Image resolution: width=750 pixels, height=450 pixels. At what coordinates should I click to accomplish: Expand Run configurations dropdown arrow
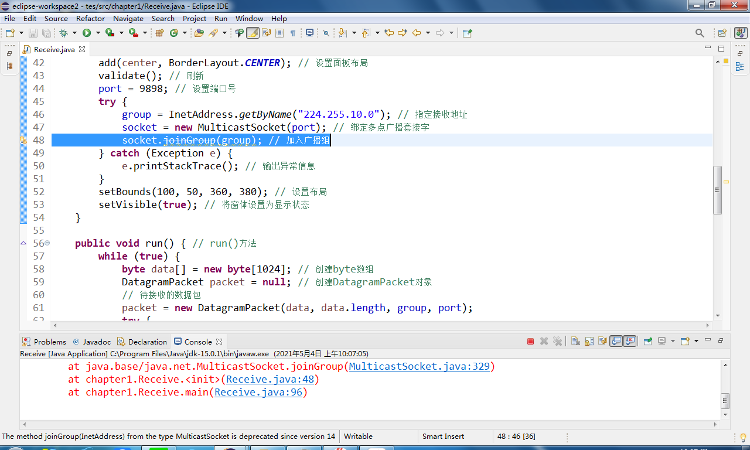[98, 33]
